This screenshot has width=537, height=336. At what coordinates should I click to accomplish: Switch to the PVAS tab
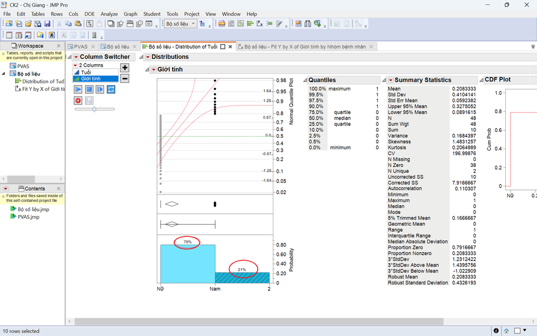(81, 47)
